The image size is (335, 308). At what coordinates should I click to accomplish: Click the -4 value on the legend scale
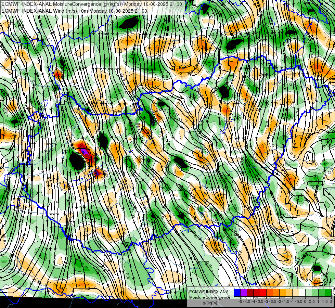(x=253, y=301)
